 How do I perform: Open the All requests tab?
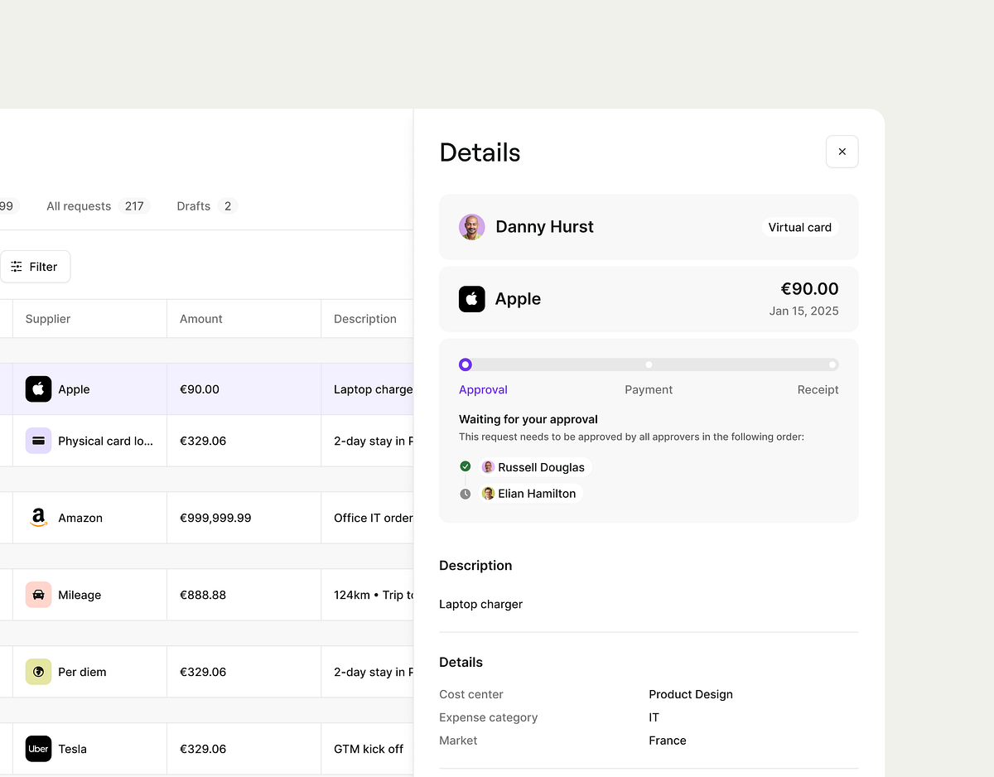coord(79,205)
